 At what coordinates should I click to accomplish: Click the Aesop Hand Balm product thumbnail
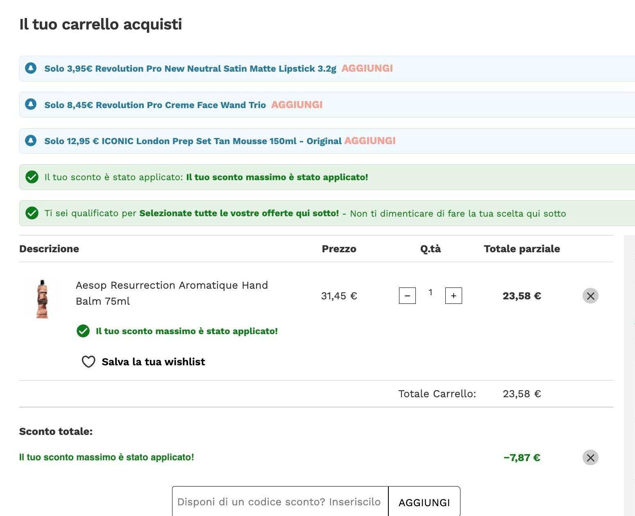point(43,299)
